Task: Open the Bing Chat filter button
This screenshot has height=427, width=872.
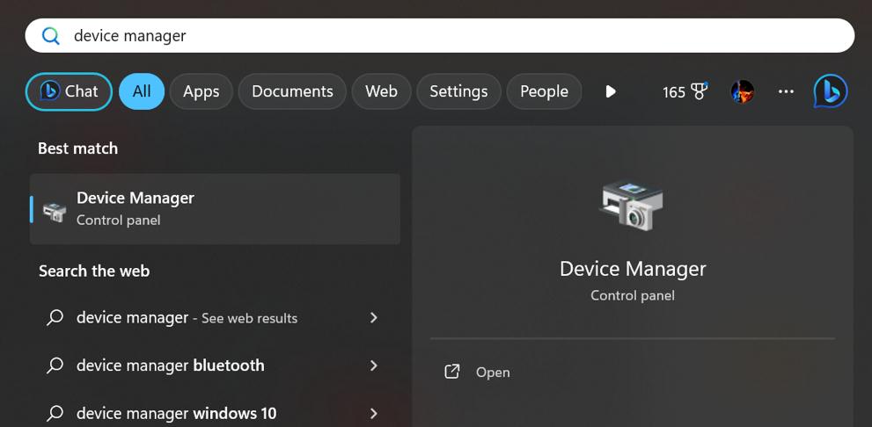Action: click(x=69, y=91)
